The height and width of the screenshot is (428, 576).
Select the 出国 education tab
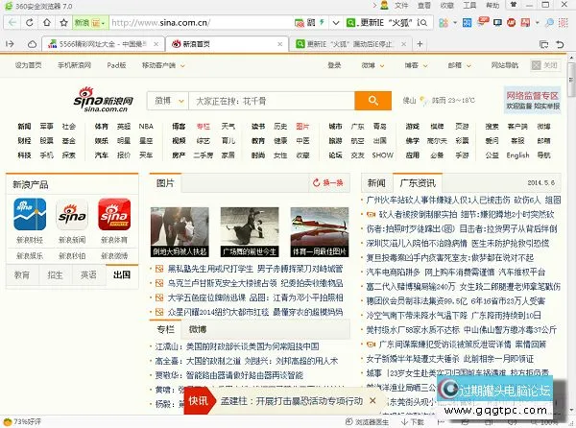122,274
